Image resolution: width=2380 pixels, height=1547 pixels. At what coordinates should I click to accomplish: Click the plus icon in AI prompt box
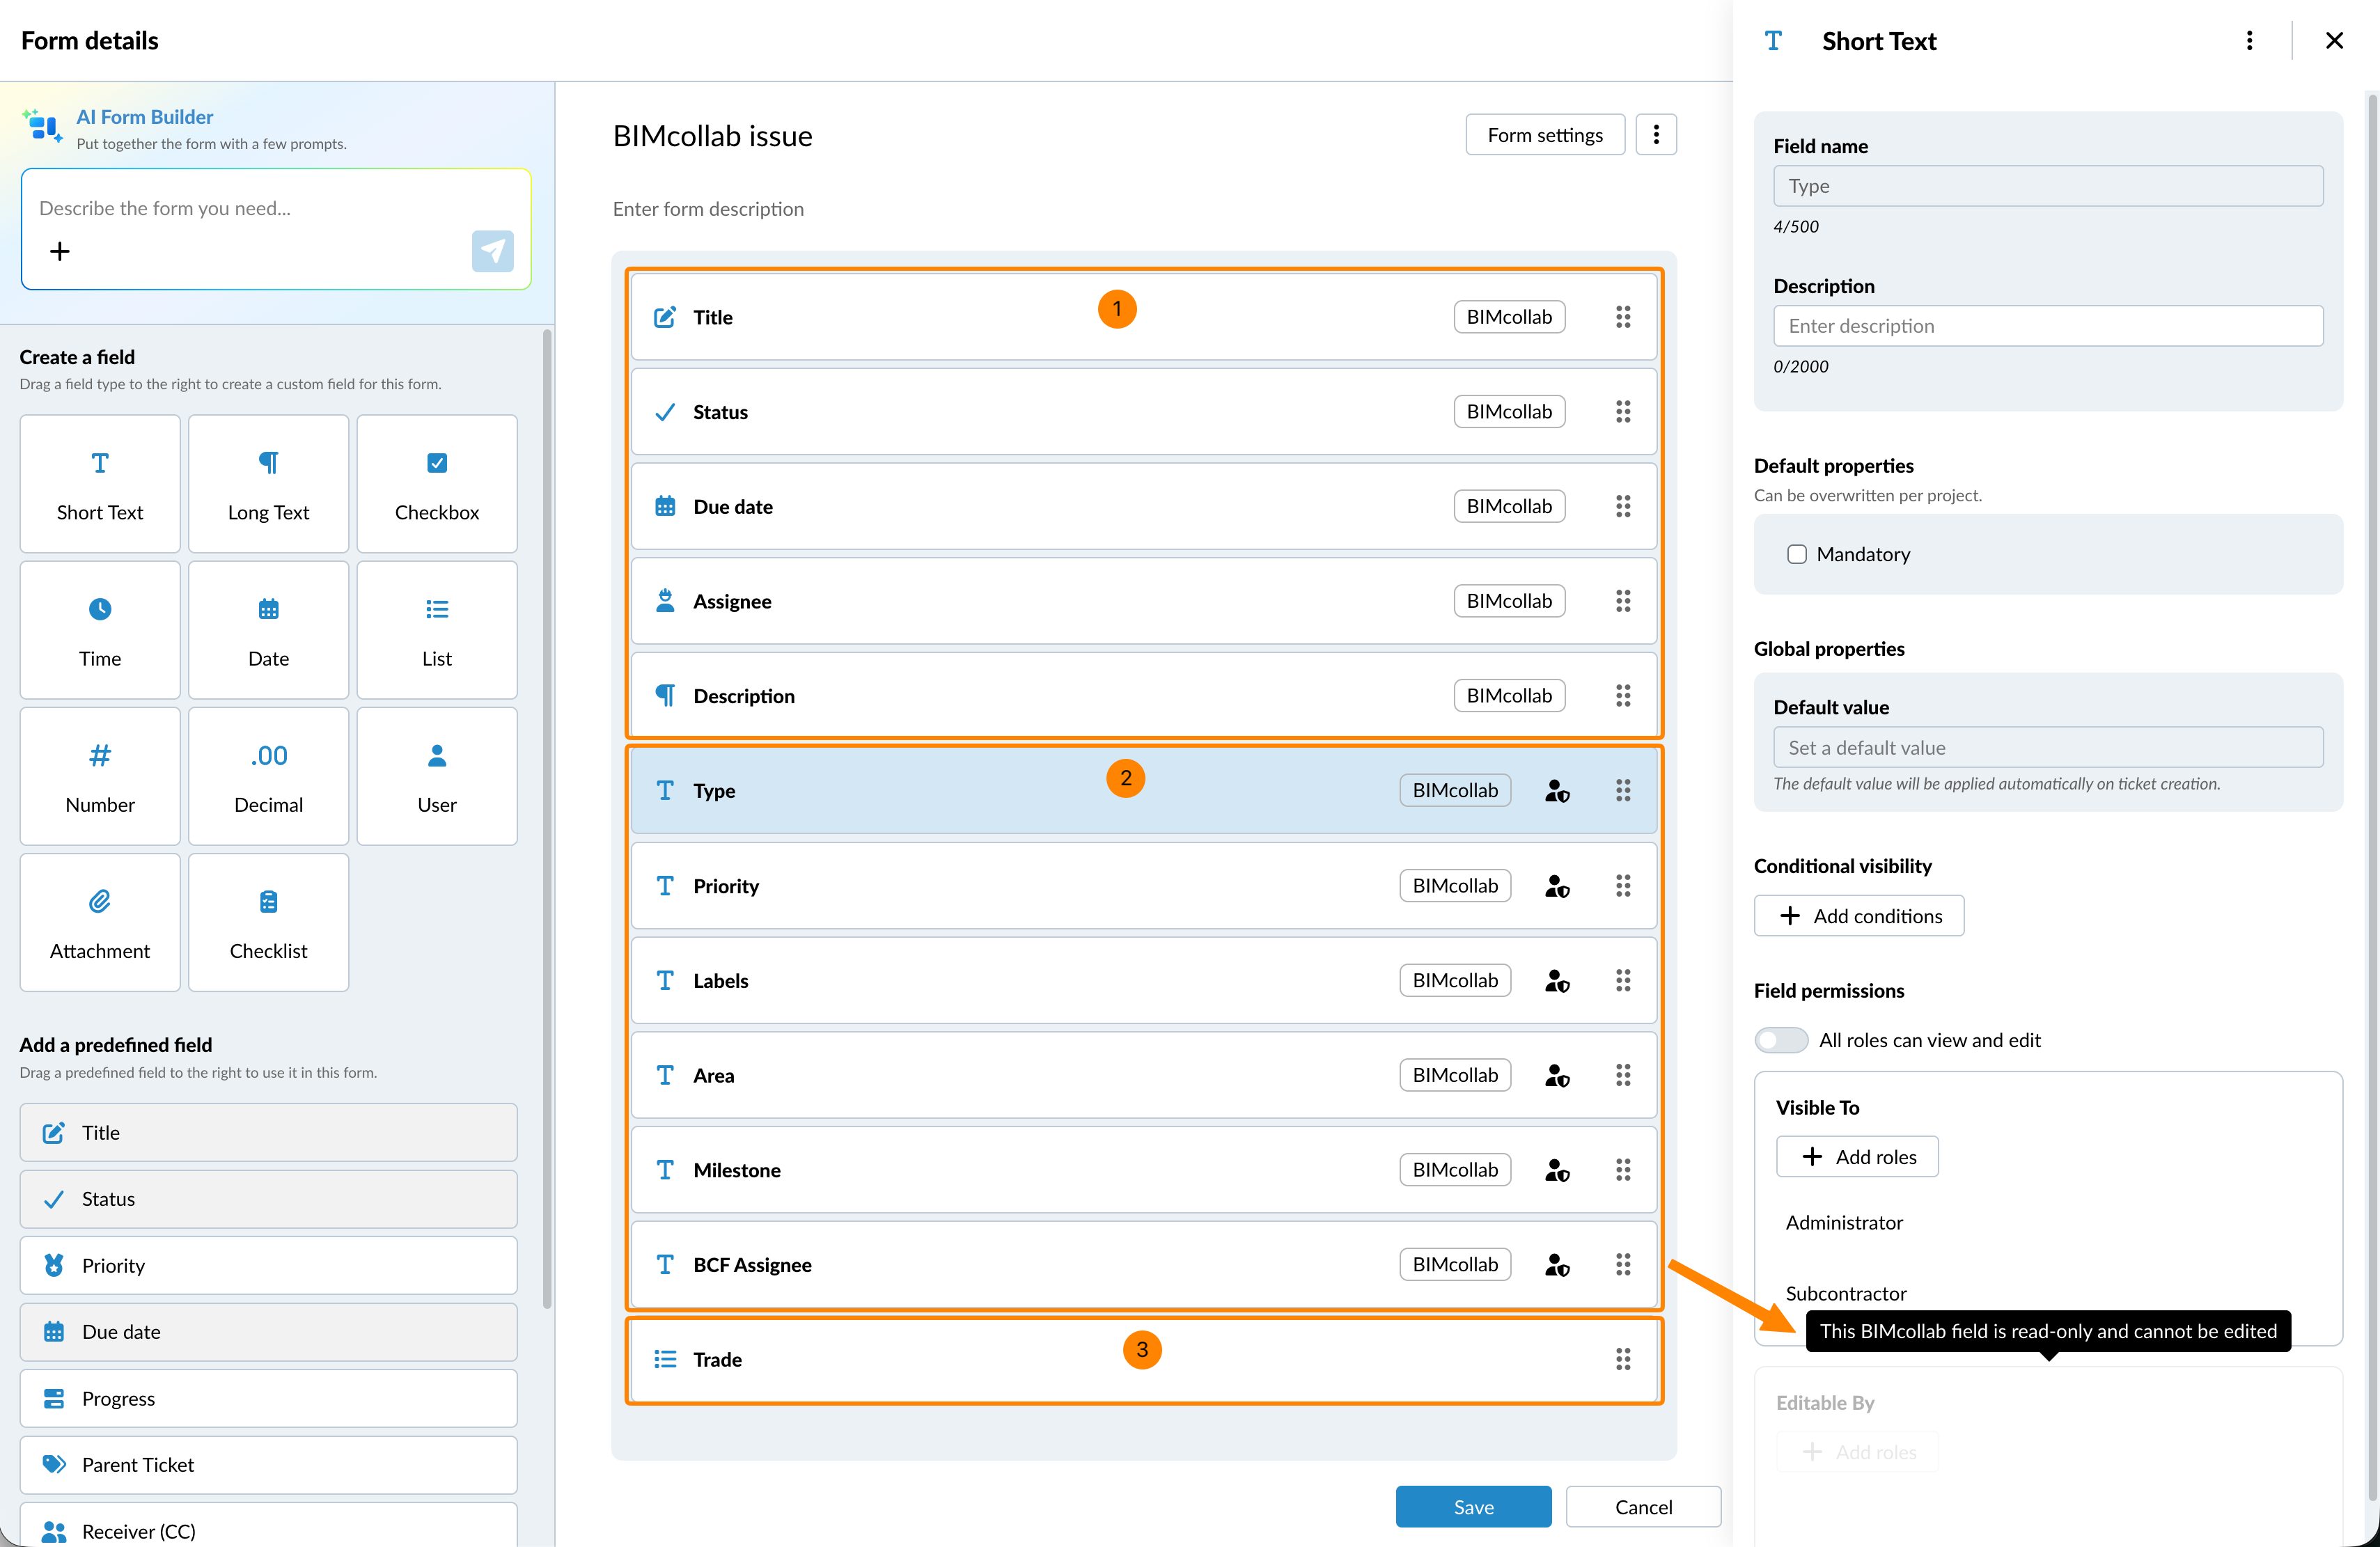click(60, 251)
